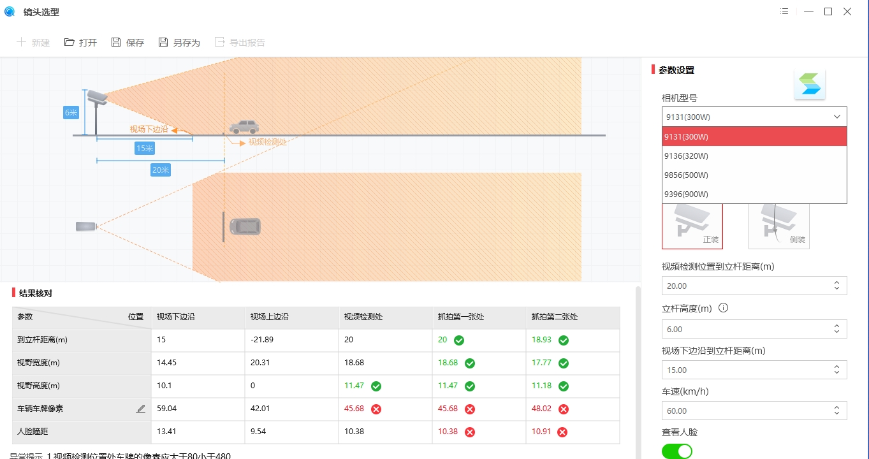The height and width of the screenshot is (459, 869).
Task: Click the 视频检测位置到立杆距离 input field
Action: pyautogui.click(x=754, y=286)
